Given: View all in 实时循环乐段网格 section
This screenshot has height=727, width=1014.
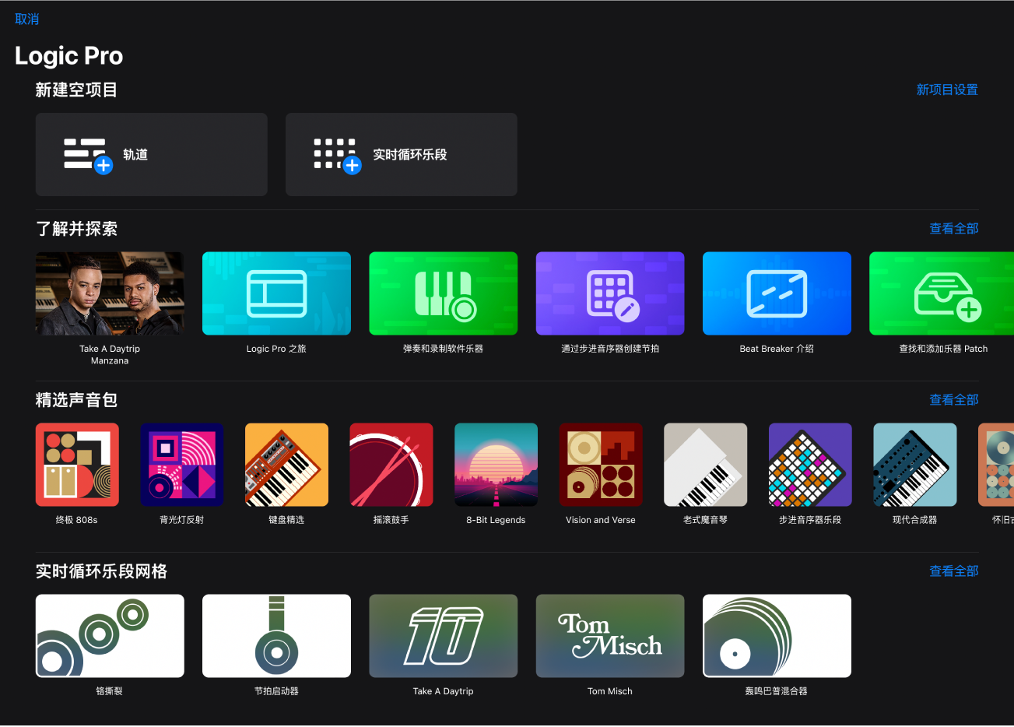Looking at the screenshot, I should tap(954, 571).
